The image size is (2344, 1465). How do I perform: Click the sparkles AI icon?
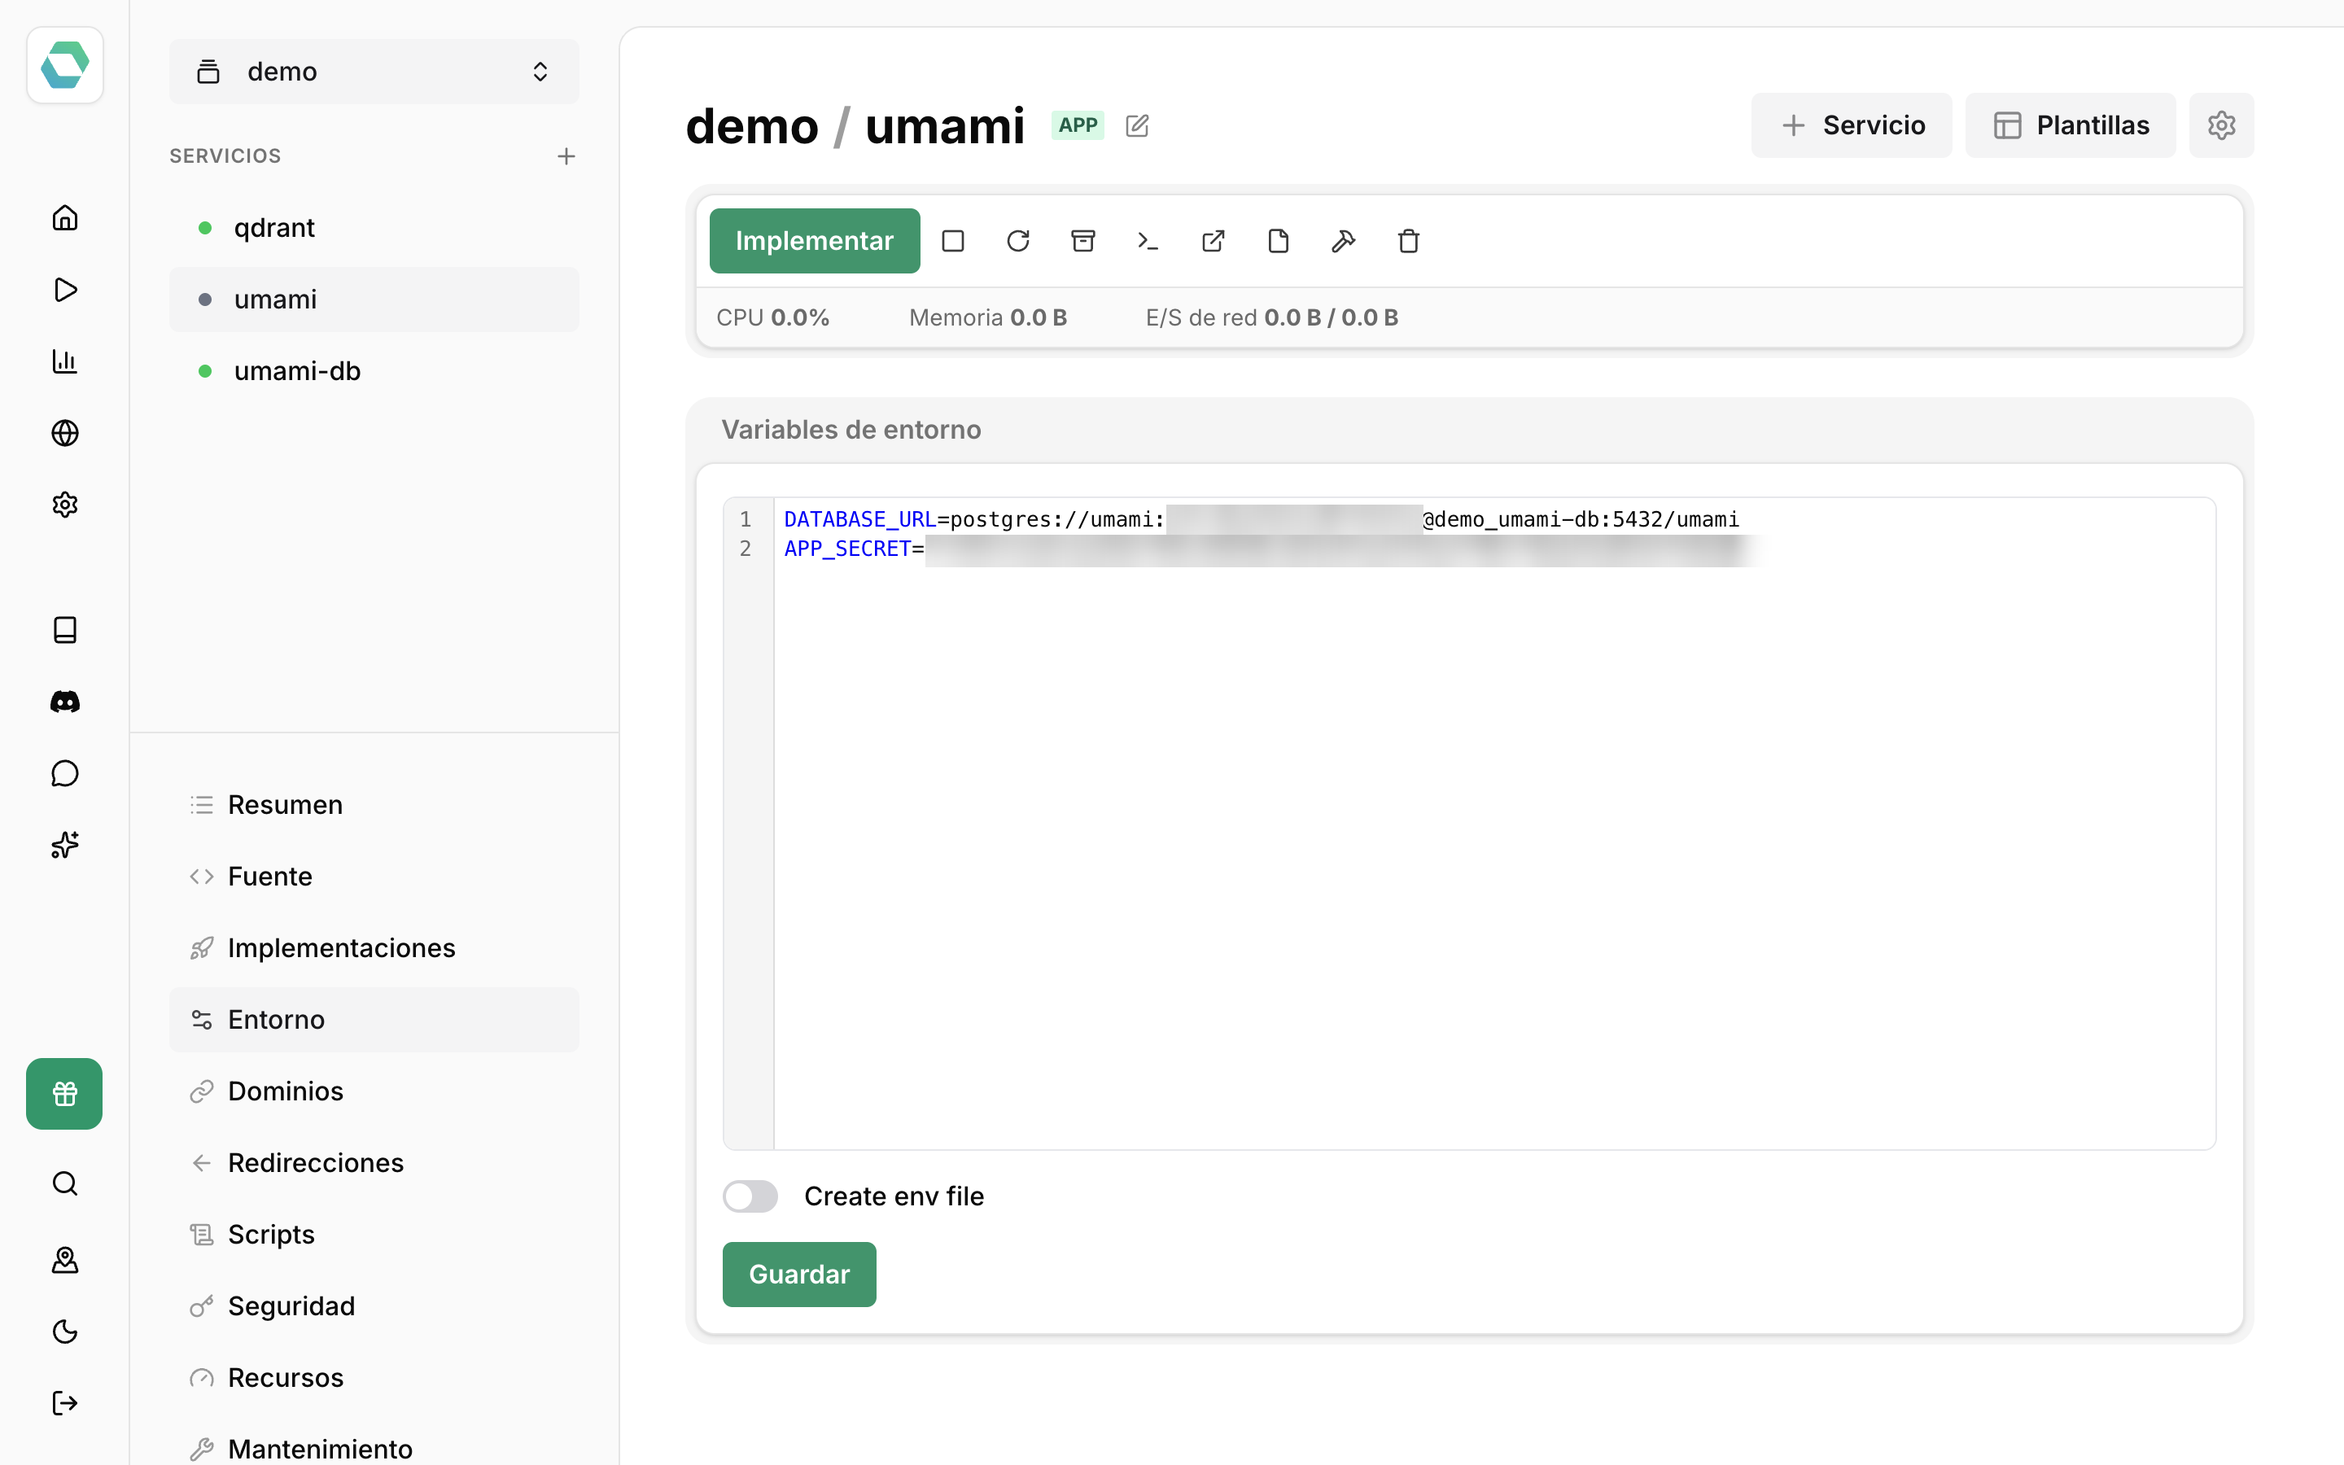click(x=65, y=845)
